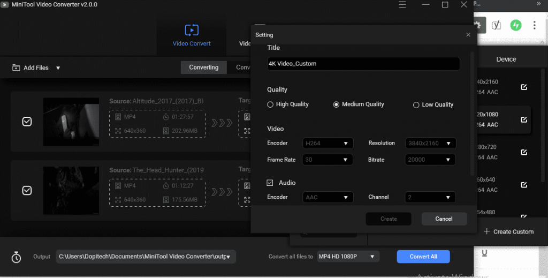This screenshot has width=548, height=278.
Task: Click duration clock icon for Altitude file
Action: pyautogui.click(x=166, y=117)
